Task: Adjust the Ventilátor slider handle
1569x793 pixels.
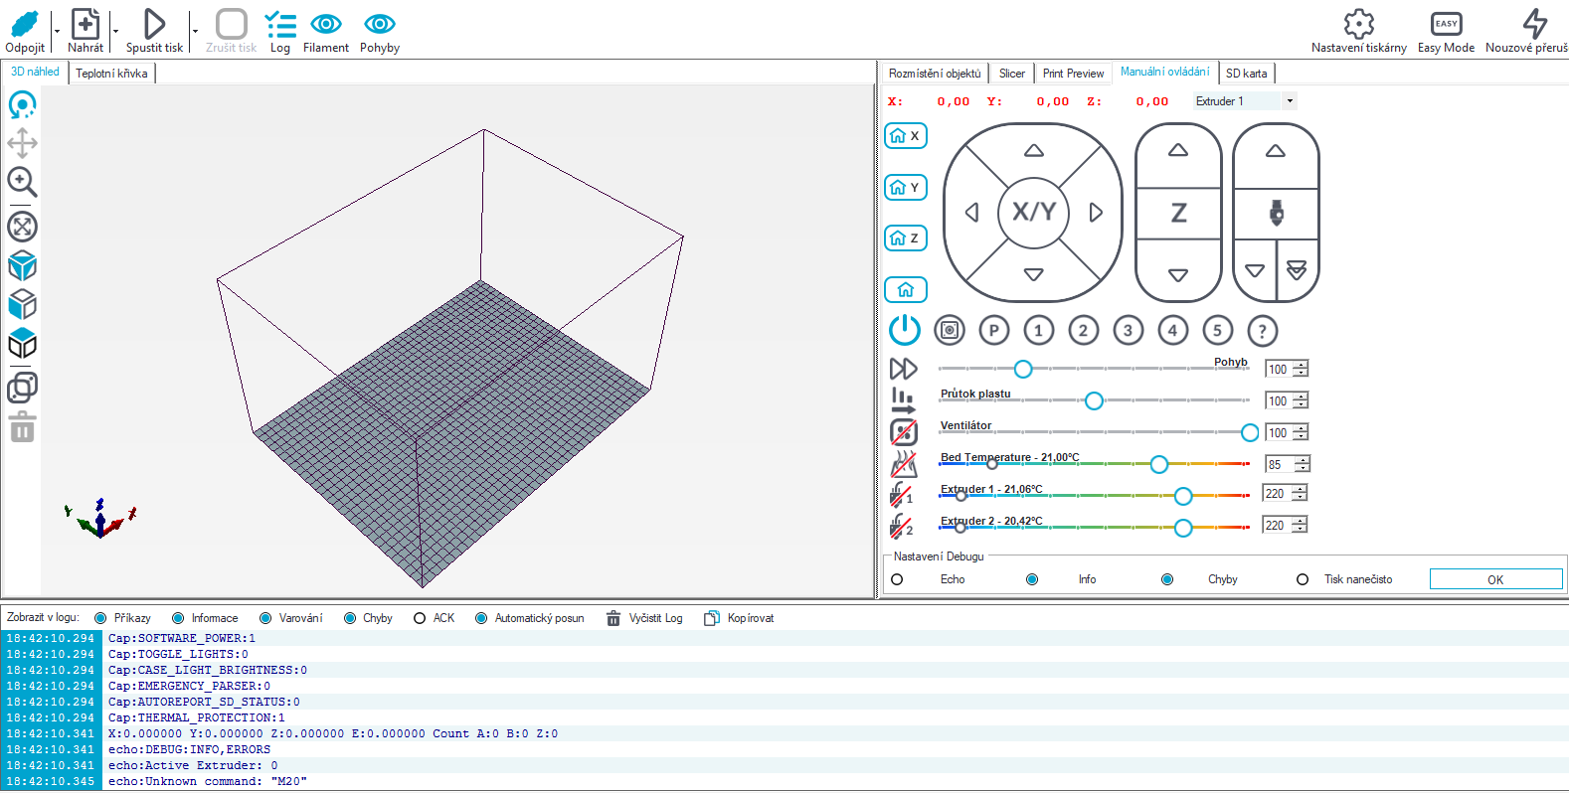Action: (x=1250, y=432)
